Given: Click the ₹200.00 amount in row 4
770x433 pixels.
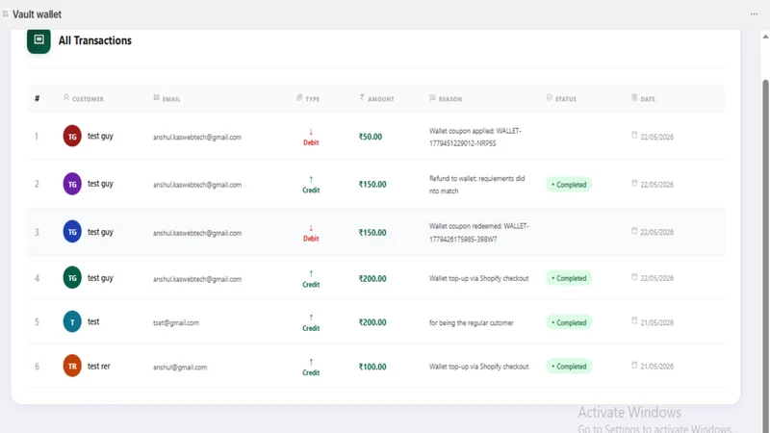Looking at the screenshot, I should 372,278.
